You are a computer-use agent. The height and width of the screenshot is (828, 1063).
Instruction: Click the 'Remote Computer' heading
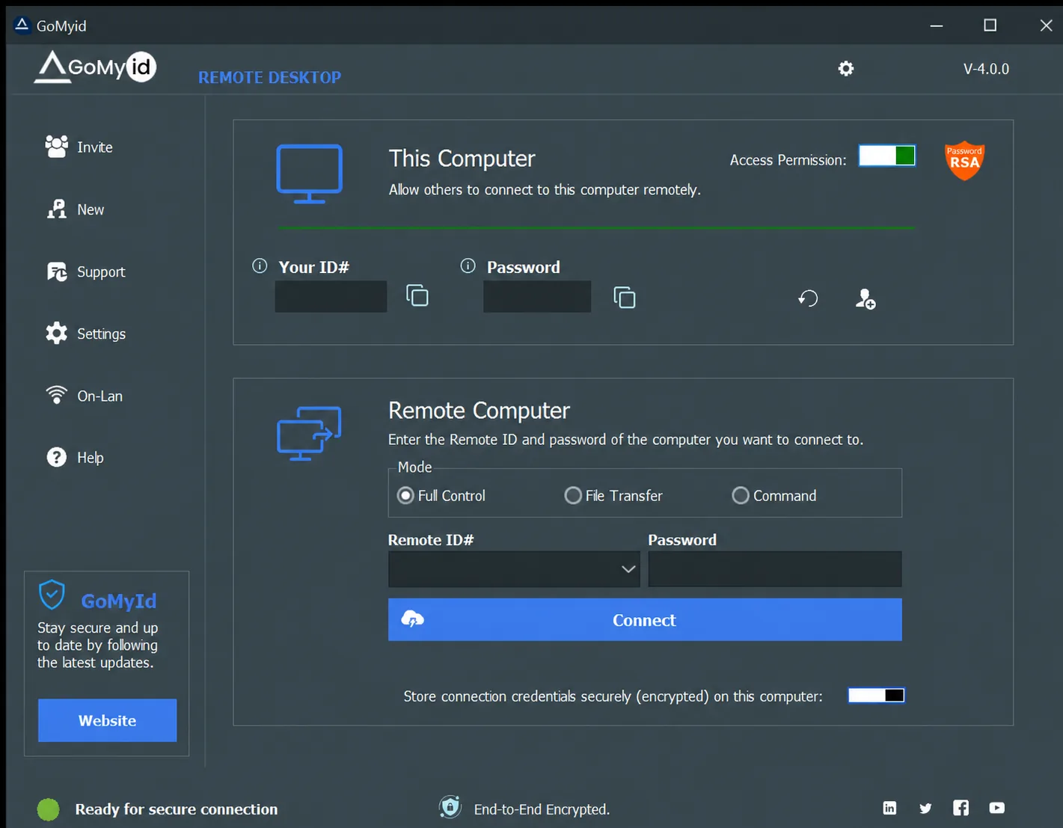coord(479,411)
